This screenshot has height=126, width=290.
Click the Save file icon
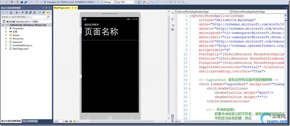click(x=22, y=2)
